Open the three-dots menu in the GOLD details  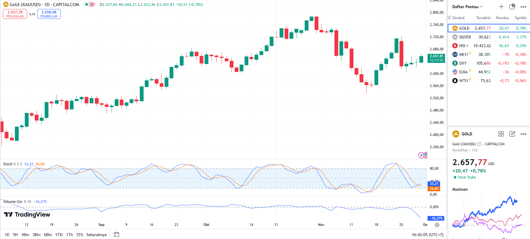523,134
